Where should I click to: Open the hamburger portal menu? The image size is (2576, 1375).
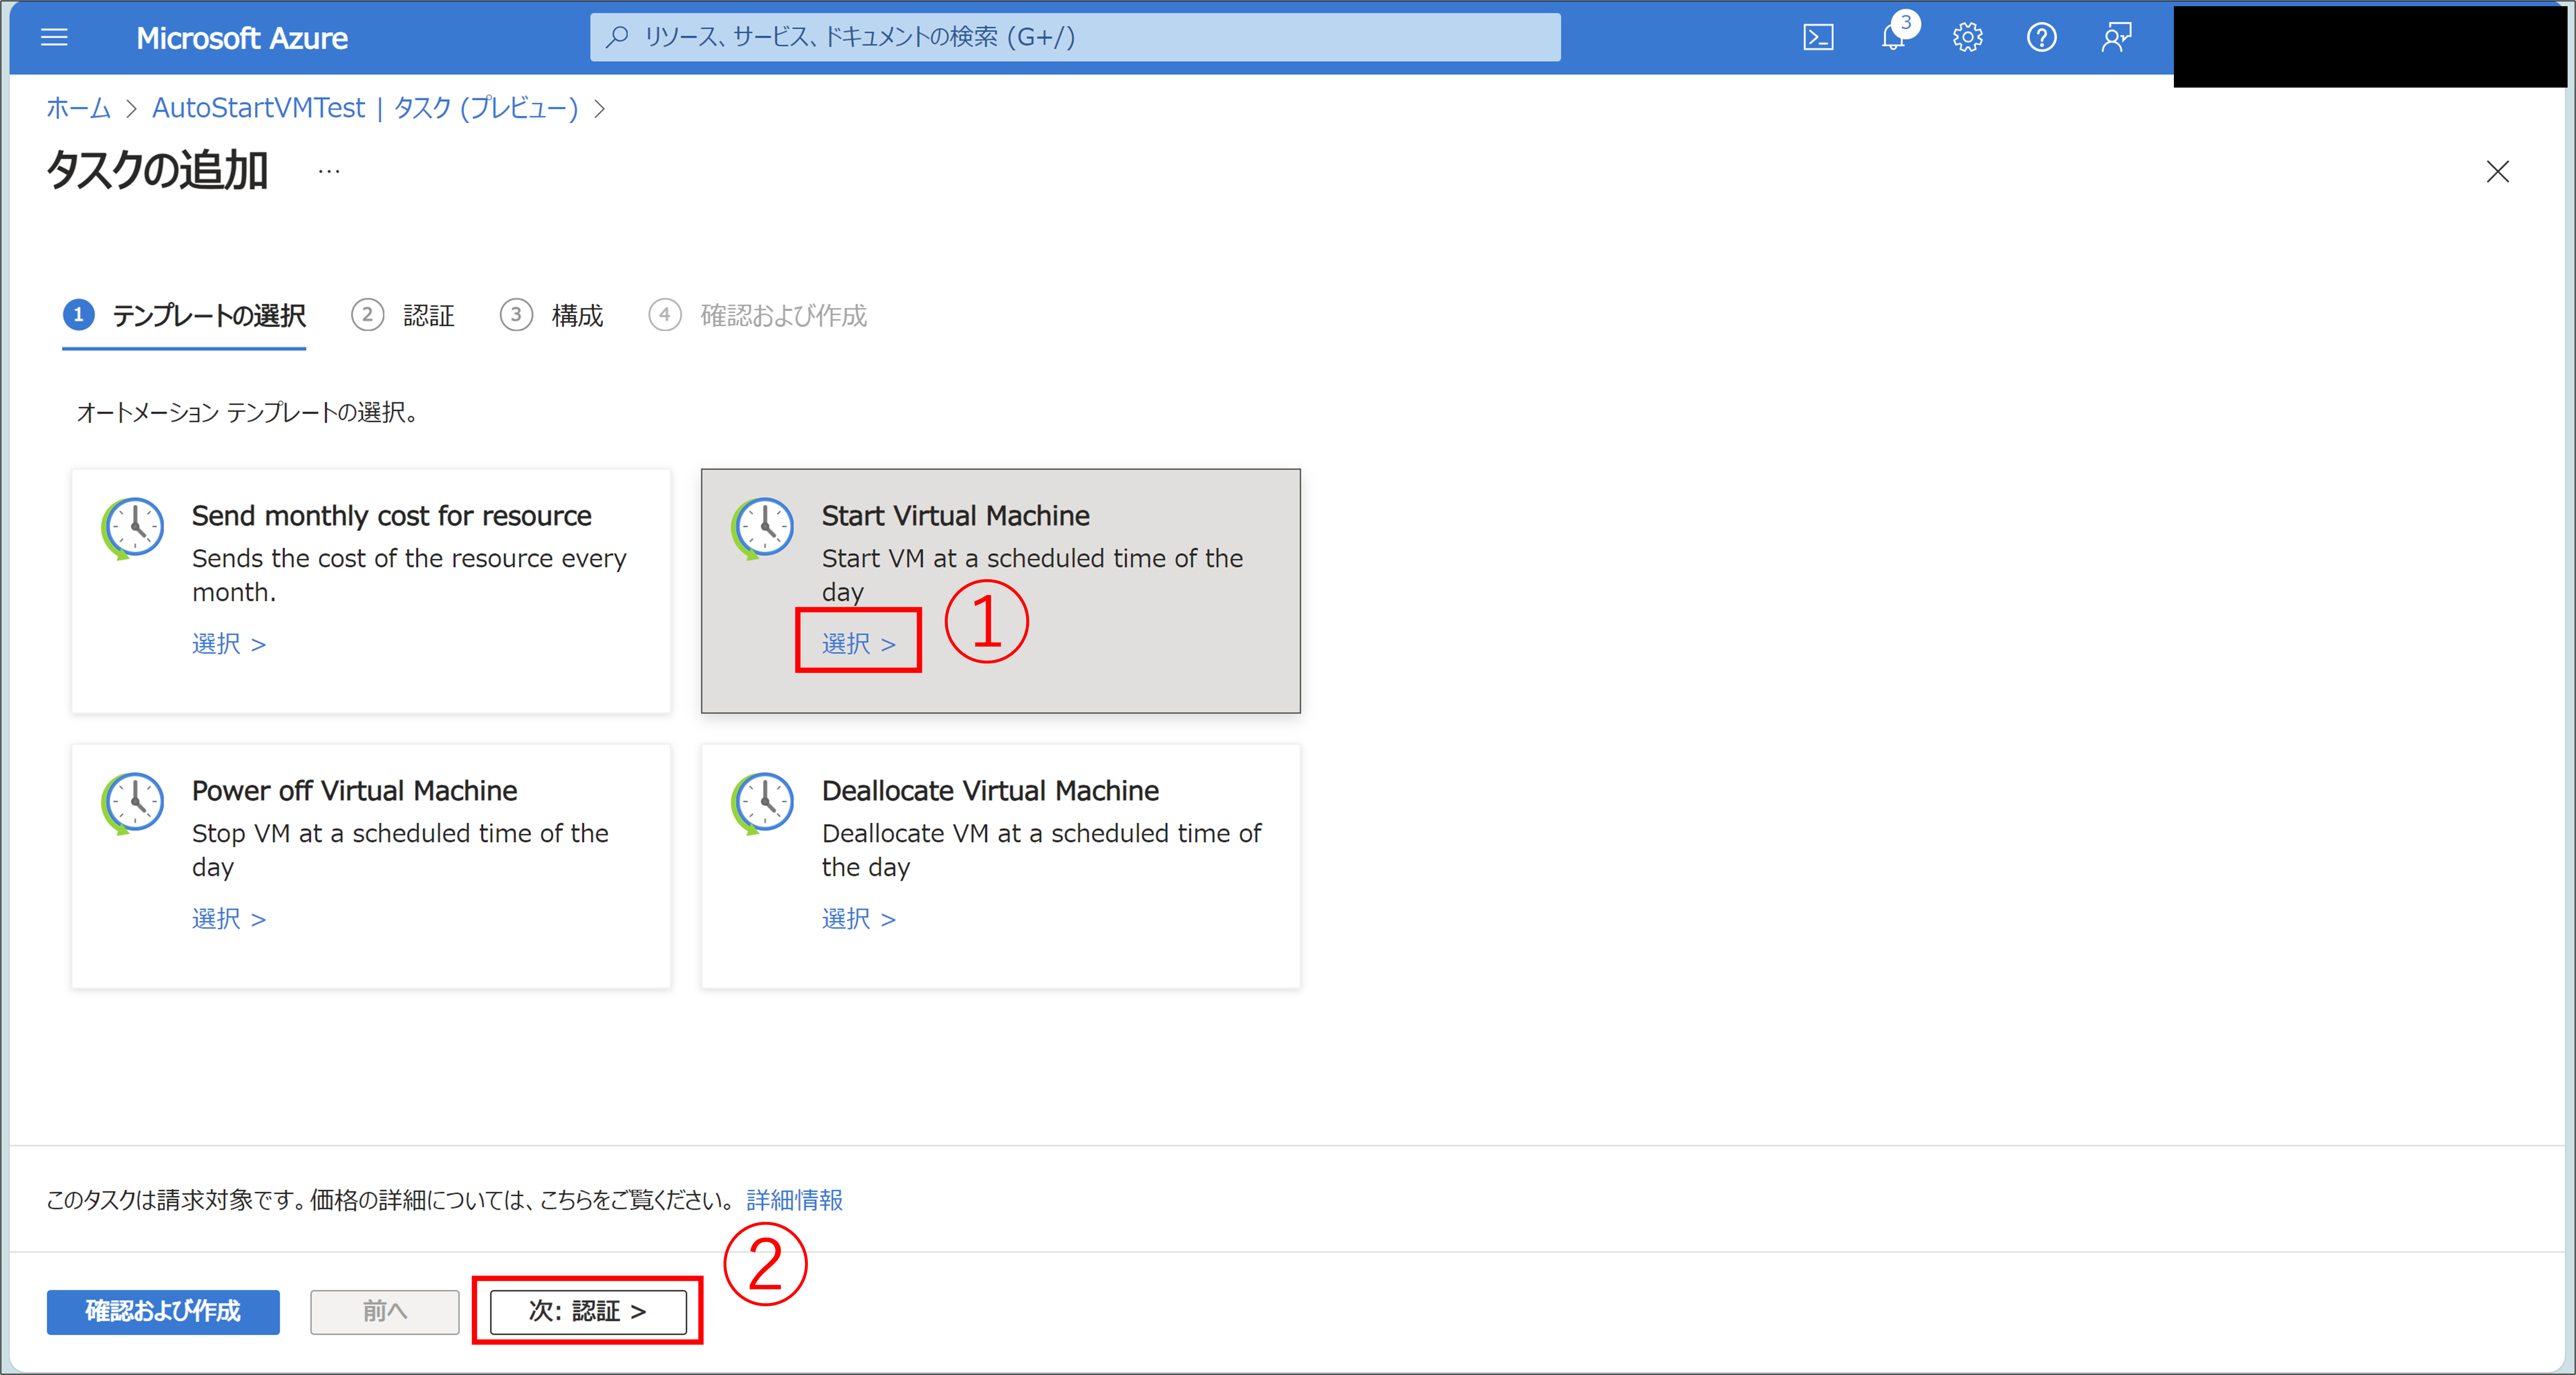click(x=54, y=38)
